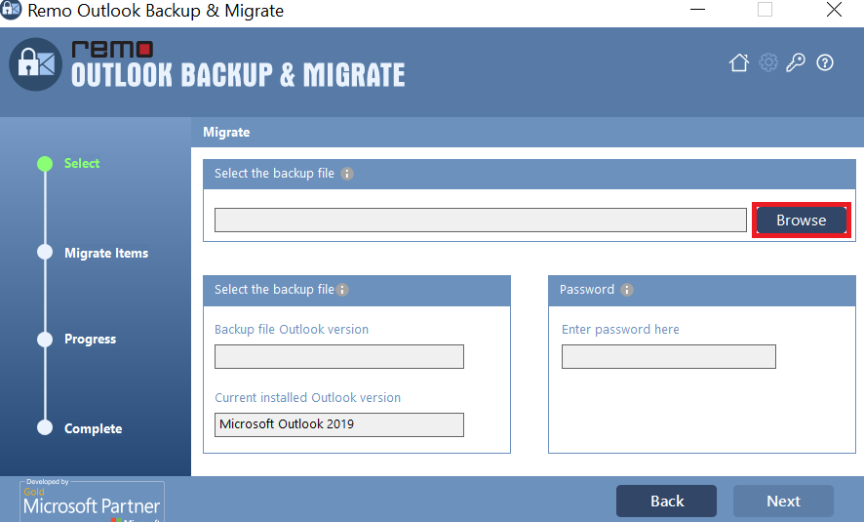This screenshot has width=864, height=522.
Task: Select the 'Select' step in the sidebar
Action: coord(82,163)
